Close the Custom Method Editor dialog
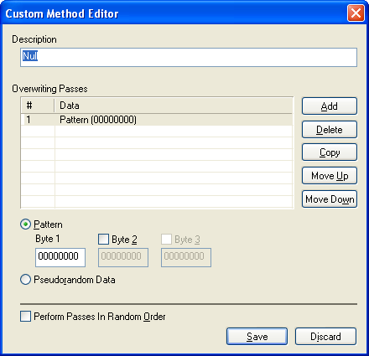This screenshot has width=369, height=356. [x=356, y=13]
